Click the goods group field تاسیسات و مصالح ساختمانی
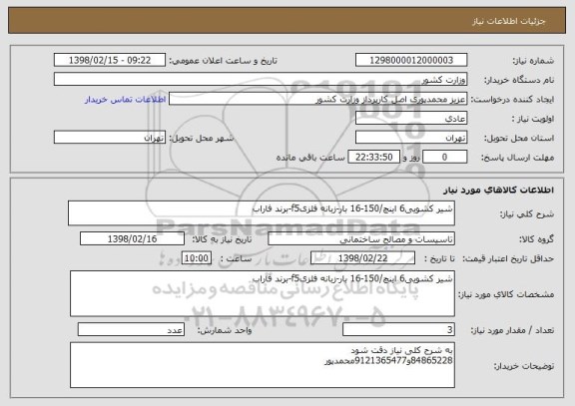 [x=361, y=238]
